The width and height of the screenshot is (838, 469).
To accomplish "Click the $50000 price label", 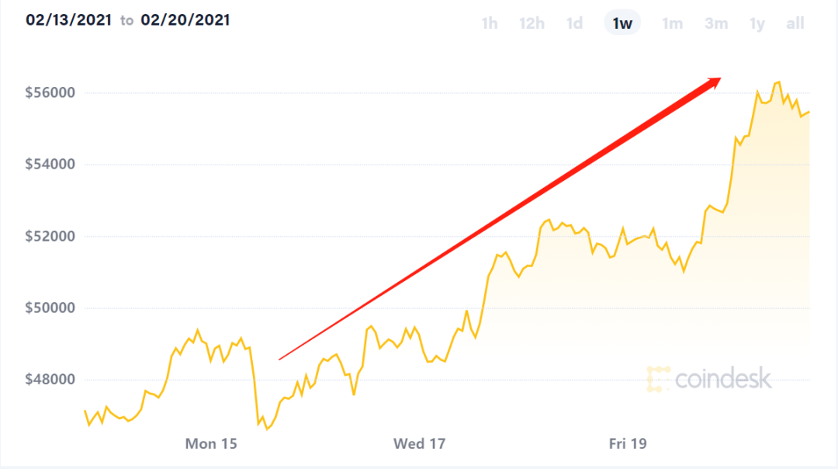I will click(x=50, y=308).
